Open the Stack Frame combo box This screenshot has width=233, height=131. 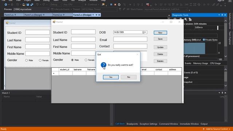[x=166, y=9]
